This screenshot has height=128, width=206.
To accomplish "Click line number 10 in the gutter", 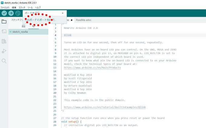I will tap(55, 57).
